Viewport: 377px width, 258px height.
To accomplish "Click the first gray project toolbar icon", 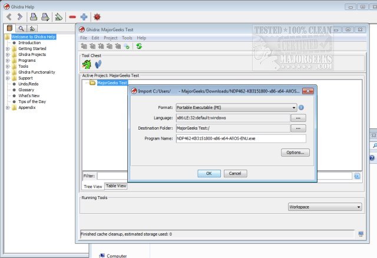I will (x=84, y=46).
